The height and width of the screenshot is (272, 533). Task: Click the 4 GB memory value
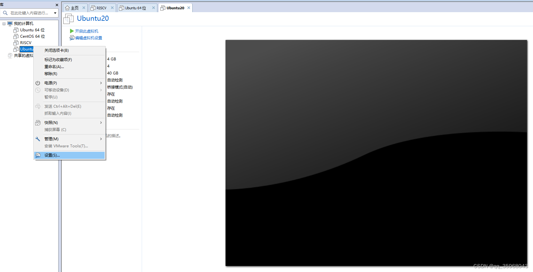[112, 59]
